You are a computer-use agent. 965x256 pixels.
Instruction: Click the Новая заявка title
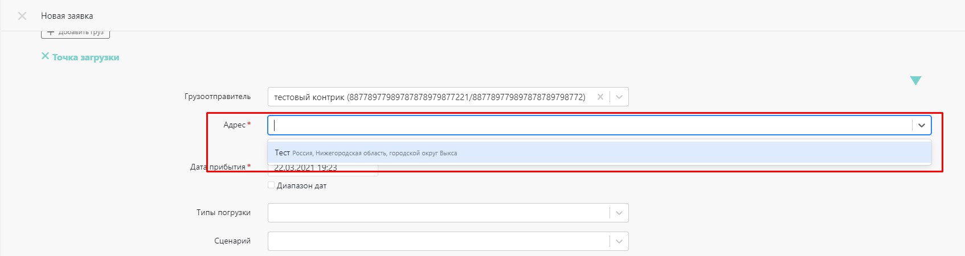67,16
